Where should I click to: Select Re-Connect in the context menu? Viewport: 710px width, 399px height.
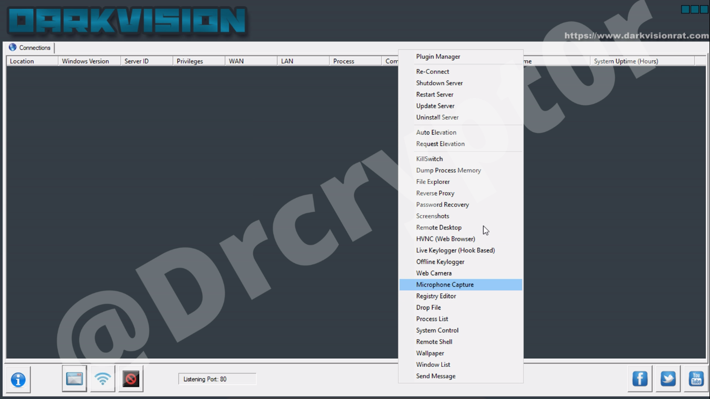click(461, 72)
